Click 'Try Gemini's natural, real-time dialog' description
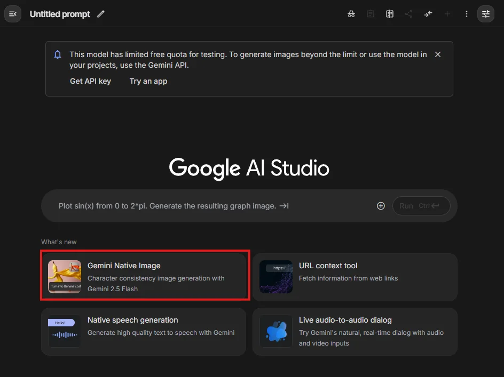Viewport: 504px width, 377px height. pyautogui.click(x=371, y=338)
